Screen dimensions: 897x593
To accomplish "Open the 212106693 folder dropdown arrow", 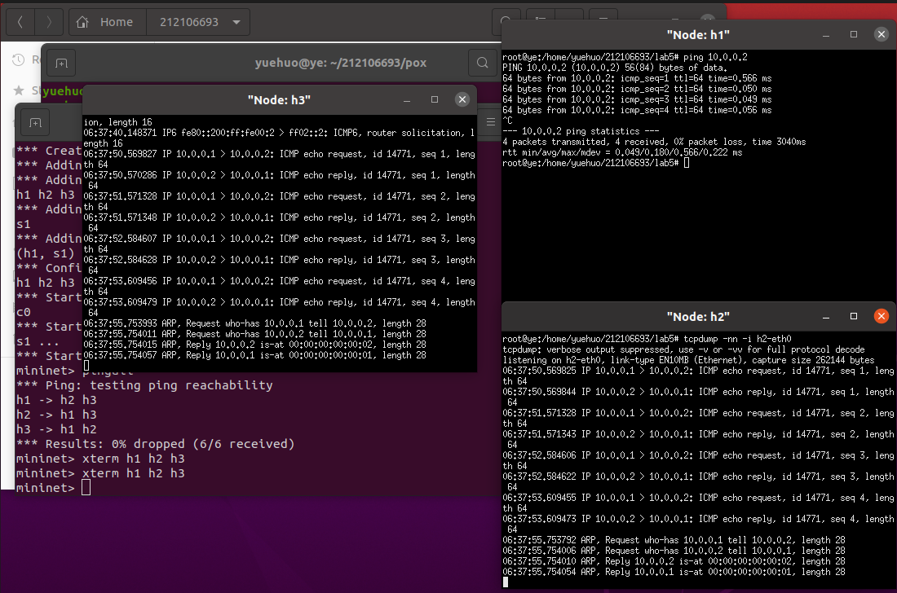I will tap(236, 22).
